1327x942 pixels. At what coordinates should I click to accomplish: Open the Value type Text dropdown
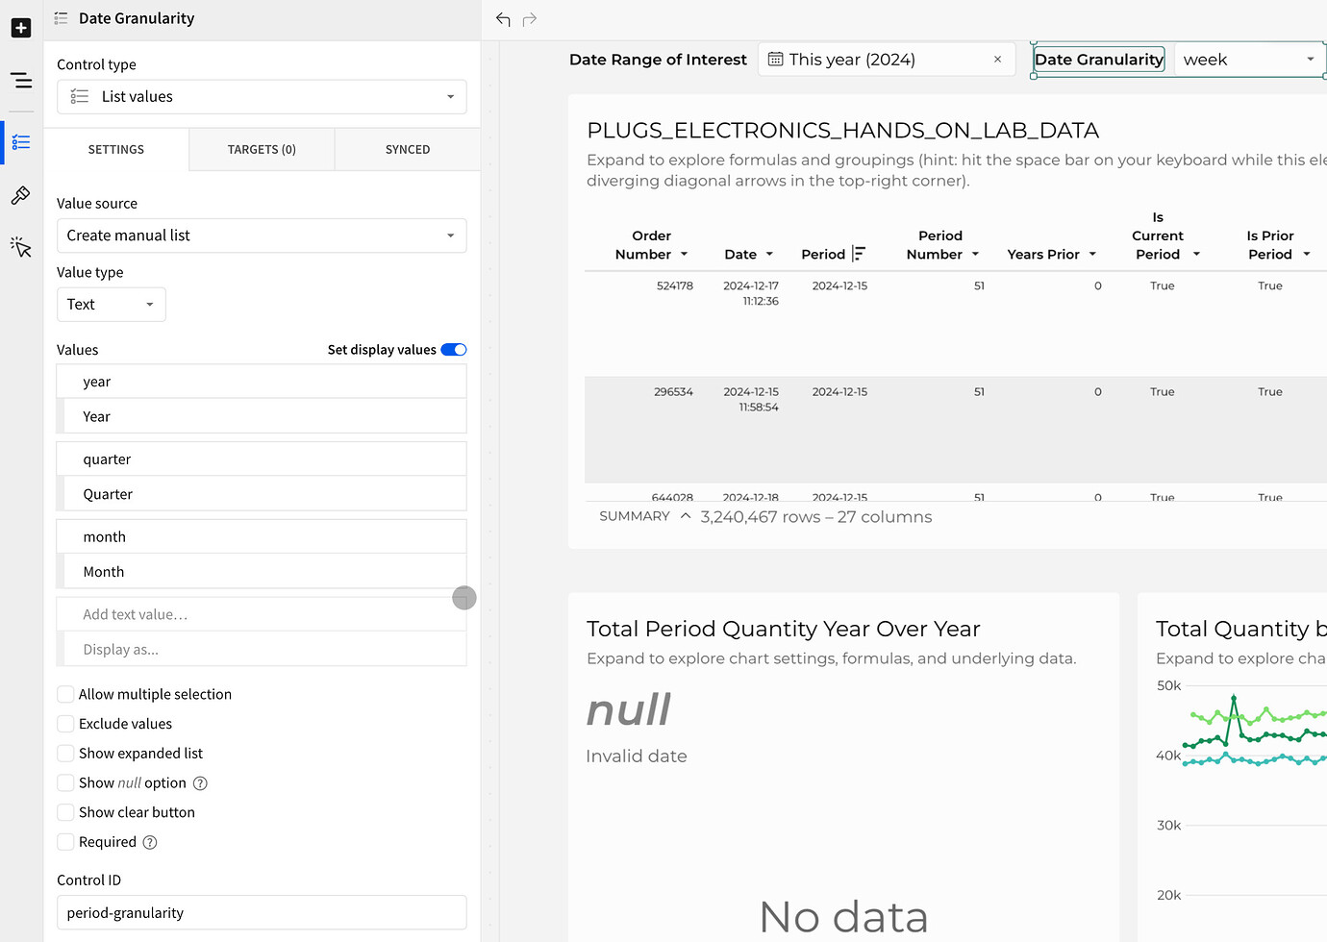(x=111, y=304)
